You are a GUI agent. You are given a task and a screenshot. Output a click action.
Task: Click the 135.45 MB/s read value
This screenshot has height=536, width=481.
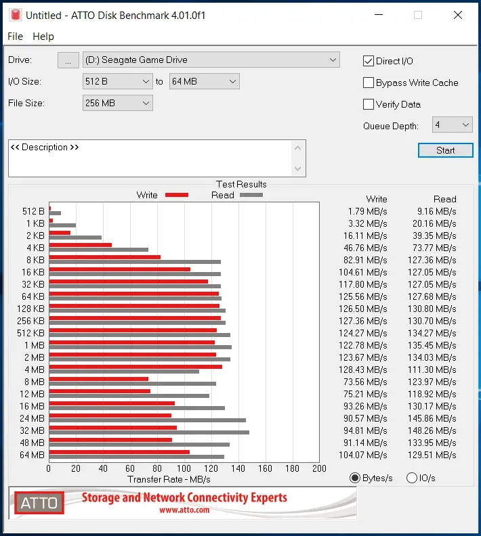coord(432,345)
